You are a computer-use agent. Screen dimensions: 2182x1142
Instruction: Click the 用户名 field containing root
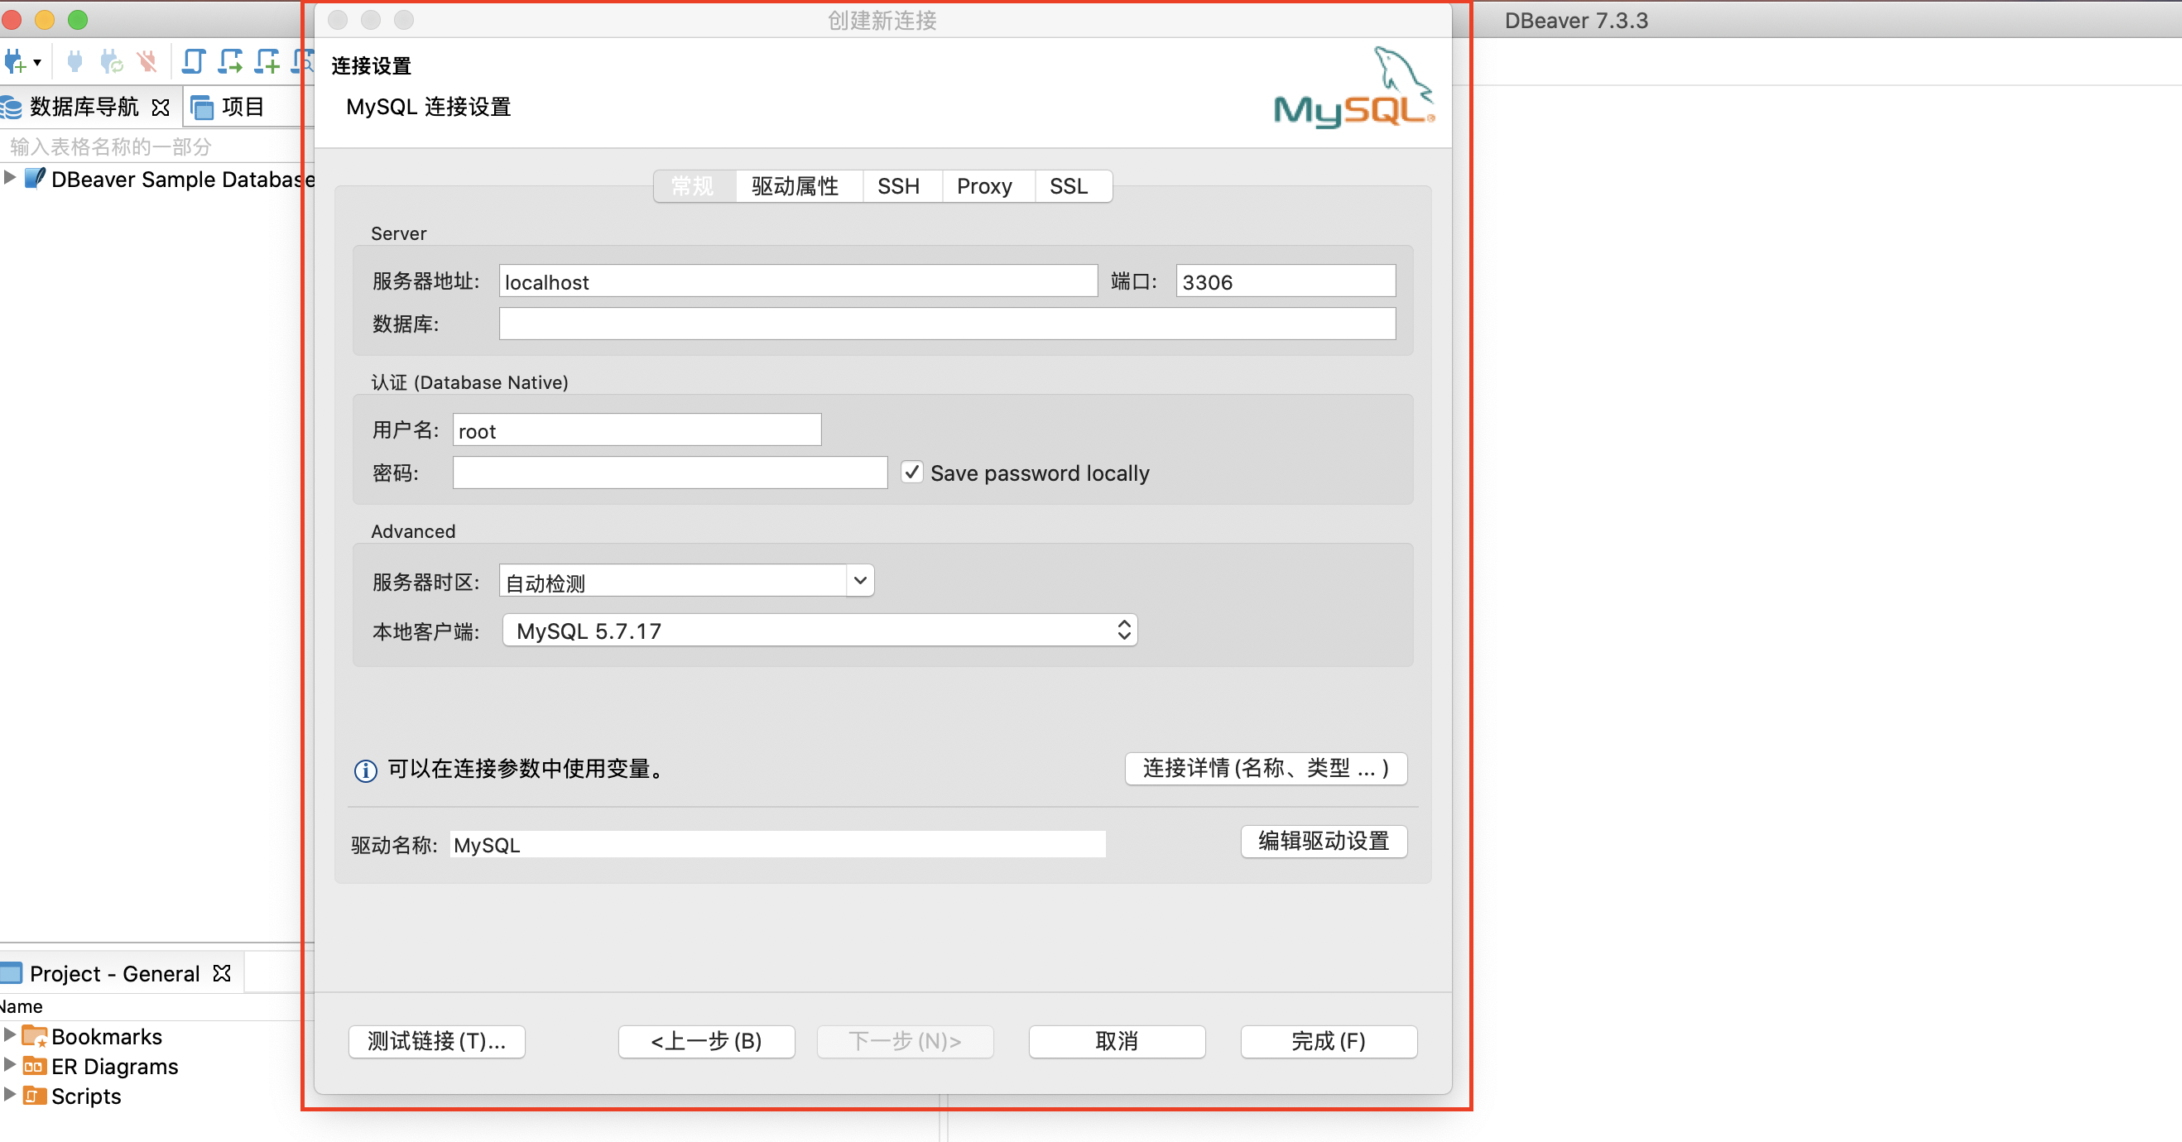[637, 430]
